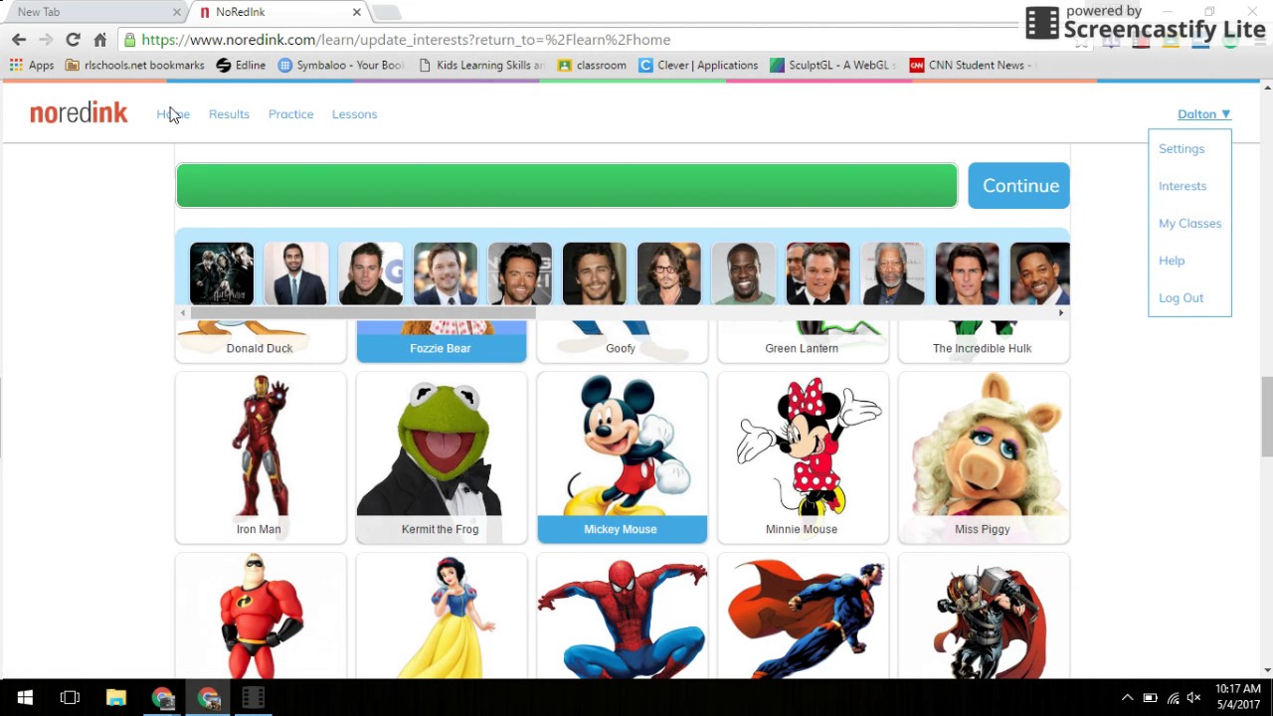Open the classroom bookmark
Viewport: 1273px width, 716px height.
pyautogui.click(x=592, y=66)
